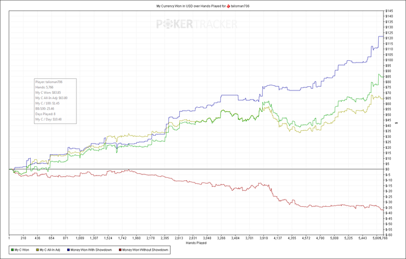Image resolution: width=406 pixels, height=259 pixels.
Task: Click the yellow My C All-In Adj legend swatch
Action: point(38,250)
